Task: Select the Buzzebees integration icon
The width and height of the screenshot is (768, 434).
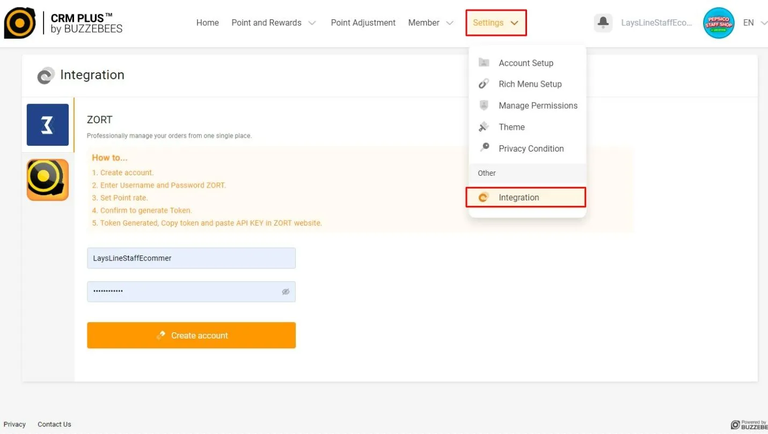Action: coord(48,179)
